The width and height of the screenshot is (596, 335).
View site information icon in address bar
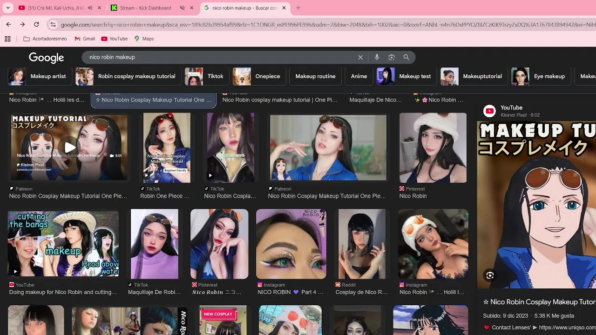pos(53,25)
